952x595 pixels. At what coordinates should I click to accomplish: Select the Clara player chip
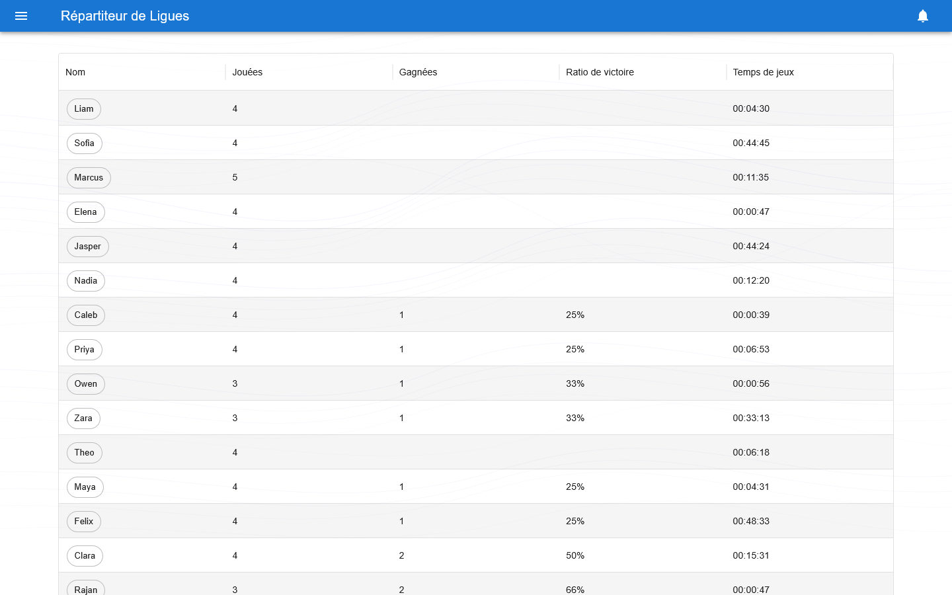(x=85, y=556)
